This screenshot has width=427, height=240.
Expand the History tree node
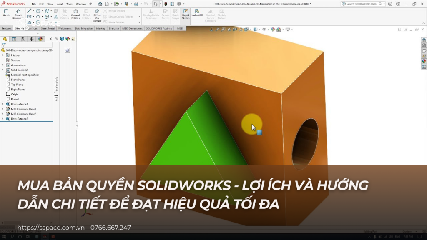(x=3, y=55)
